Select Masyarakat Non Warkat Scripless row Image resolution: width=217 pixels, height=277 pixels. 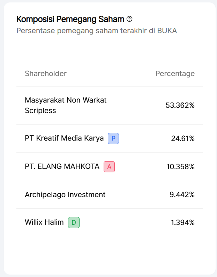coord(66,105)
